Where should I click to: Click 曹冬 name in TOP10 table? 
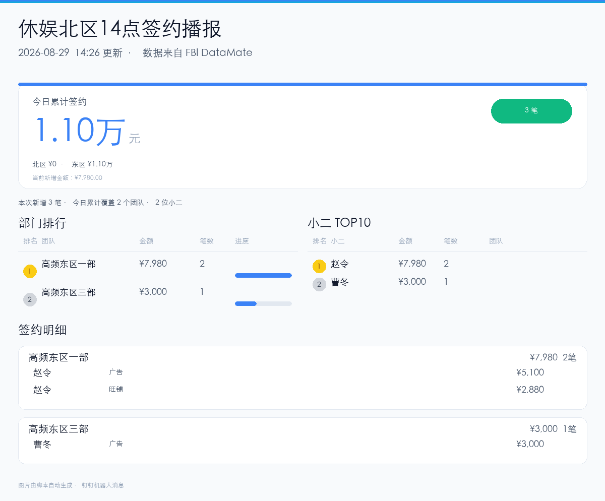tap(340, 282)
